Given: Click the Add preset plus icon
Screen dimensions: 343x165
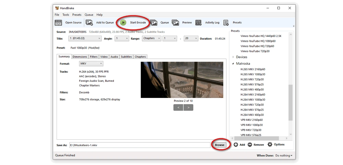Looking at the screenshot, I should tap(236, 144).
